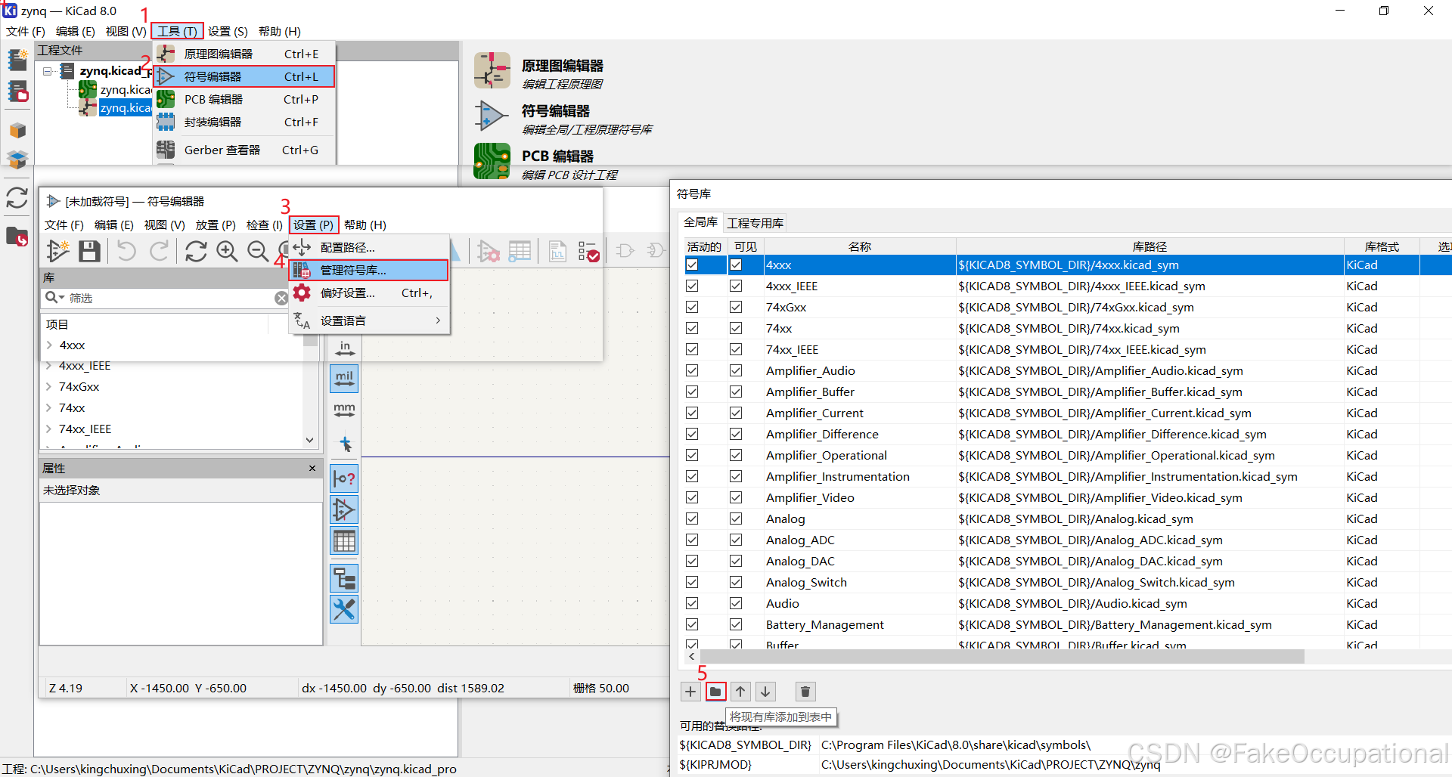This screenshot has height=777, width=1452.
Task: Click the symbol checker checklist icon
Action: (x=588, y=251)
